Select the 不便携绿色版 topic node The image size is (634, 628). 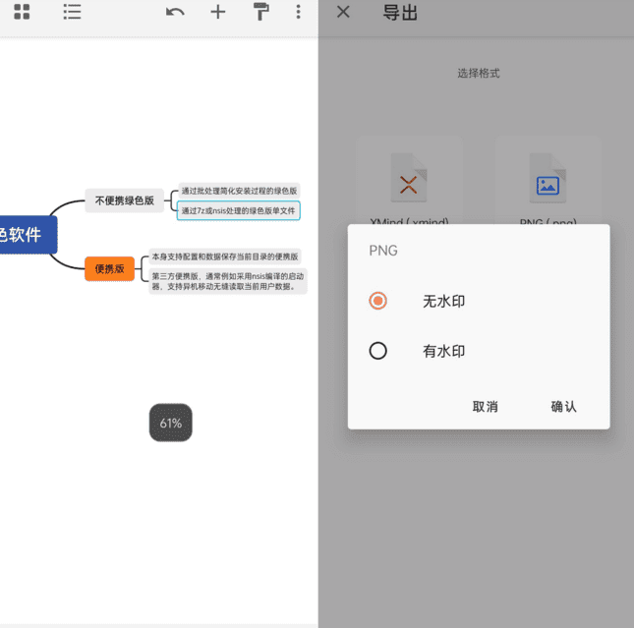125,200
